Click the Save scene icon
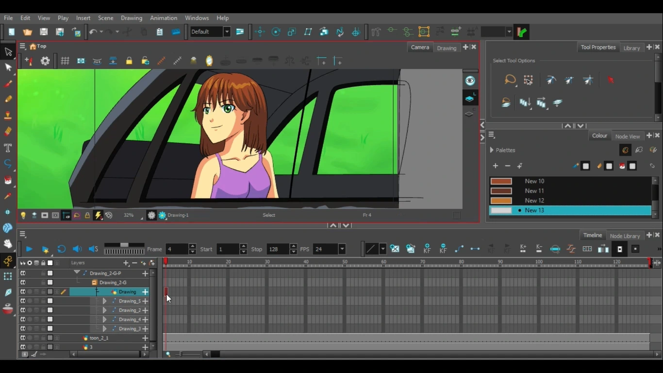The width and height of the screenshot is (663, 373). point(44,32)
